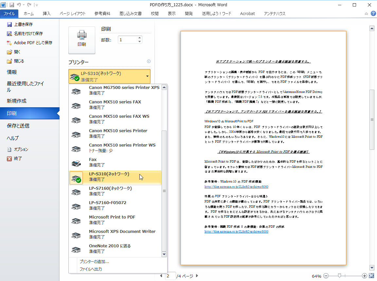Image resolution: width=377 pixels, height=281 pixels.
Task: Select Canon MX510 series Printer WS
Action: (122, 148)
